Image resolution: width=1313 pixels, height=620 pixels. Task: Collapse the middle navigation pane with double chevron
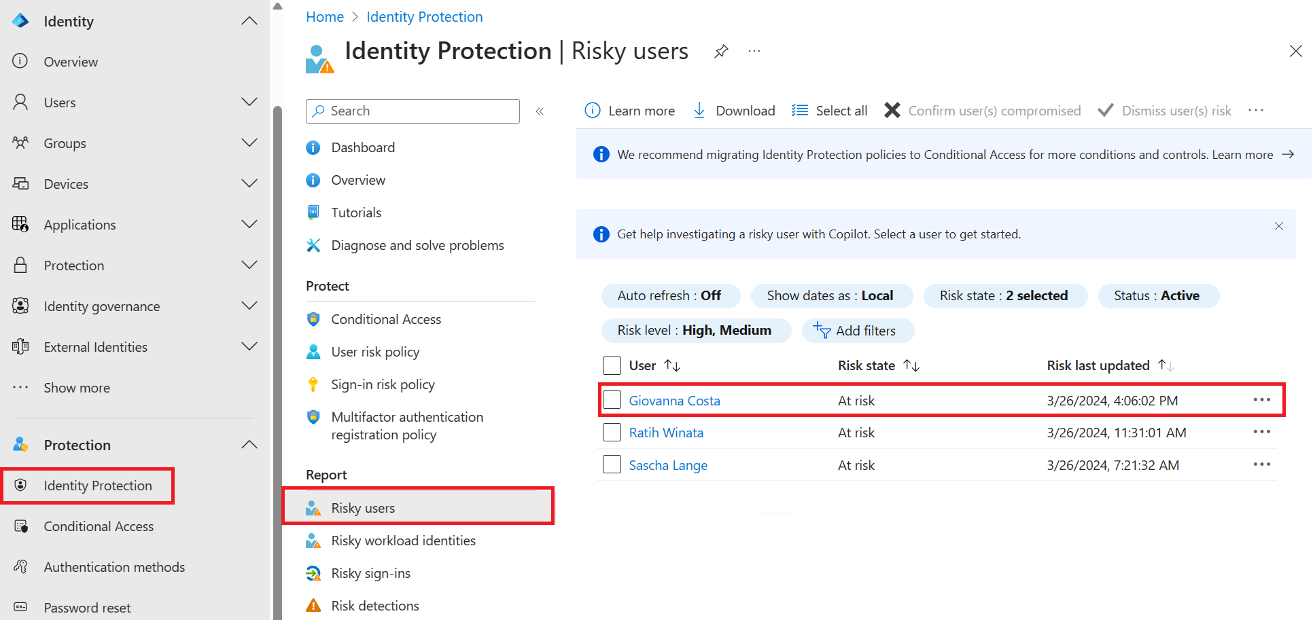(540, 111)
